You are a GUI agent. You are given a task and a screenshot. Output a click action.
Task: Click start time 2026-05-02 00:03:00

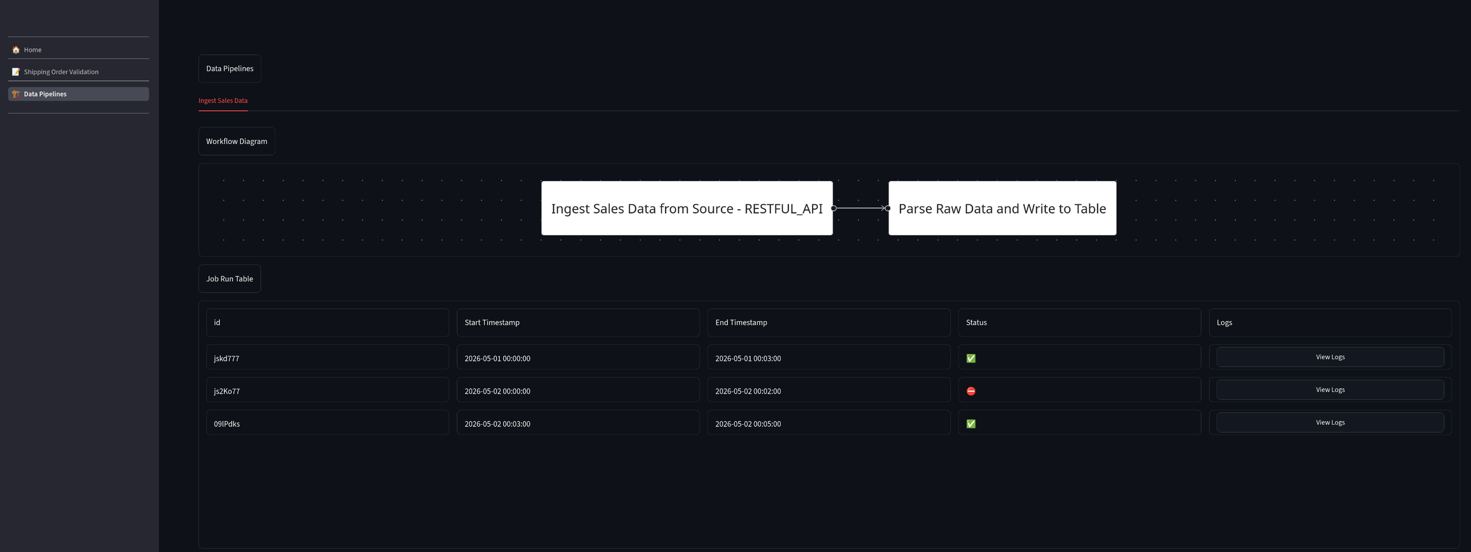(x=578, y=423)
